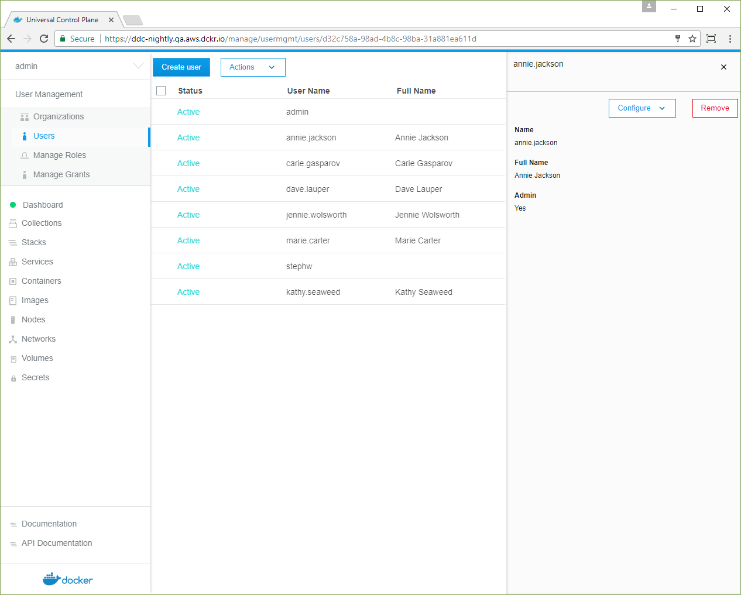The image size is (741, 595).
Task: Bookmark page with the star icon
Action: [x=692, y=39]
